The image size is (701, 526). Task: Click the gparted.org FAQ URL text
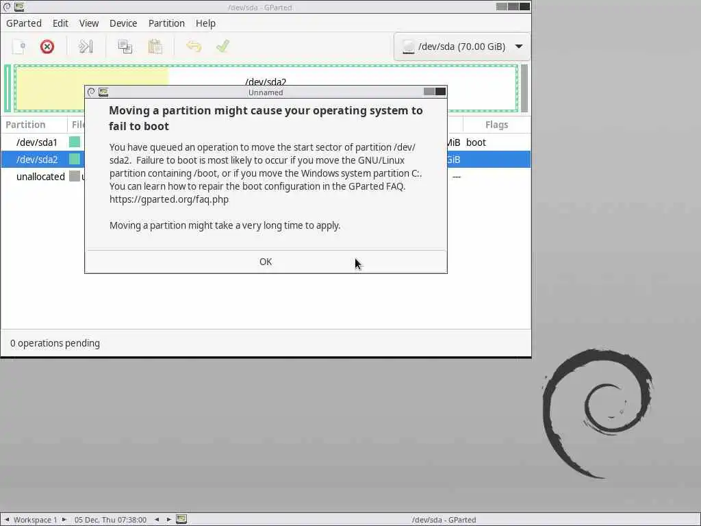(169, 199)
